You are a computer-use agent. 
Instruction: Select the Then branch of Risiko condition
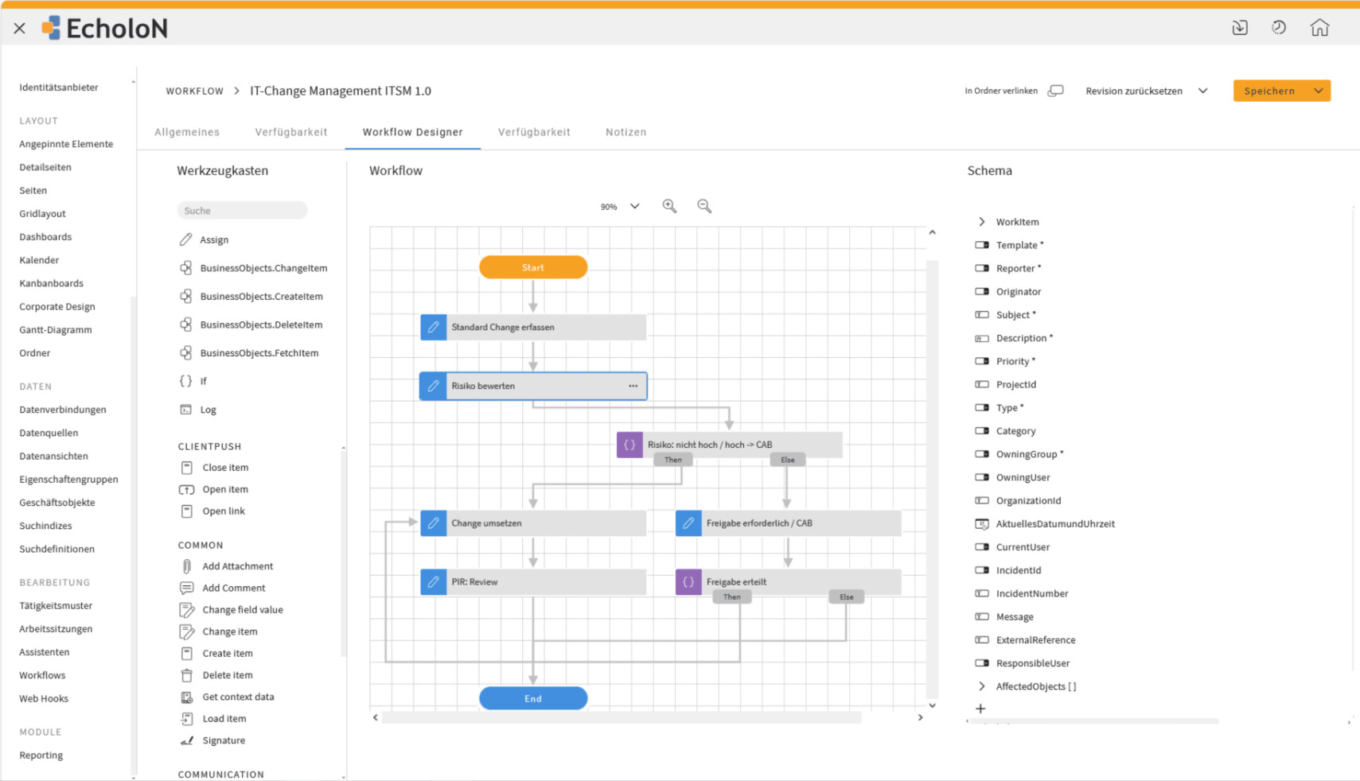click(x=673, y=460)
